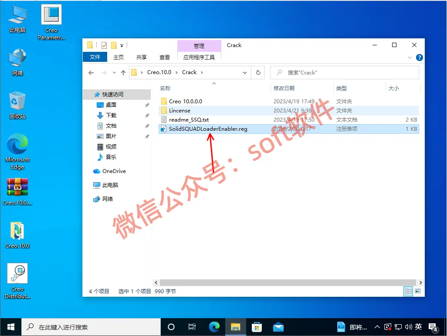Image resolution: width=447 pixels, height=336 pixels.
Task: Expand the ribbon with the chevron
Action: coord(410,58)
